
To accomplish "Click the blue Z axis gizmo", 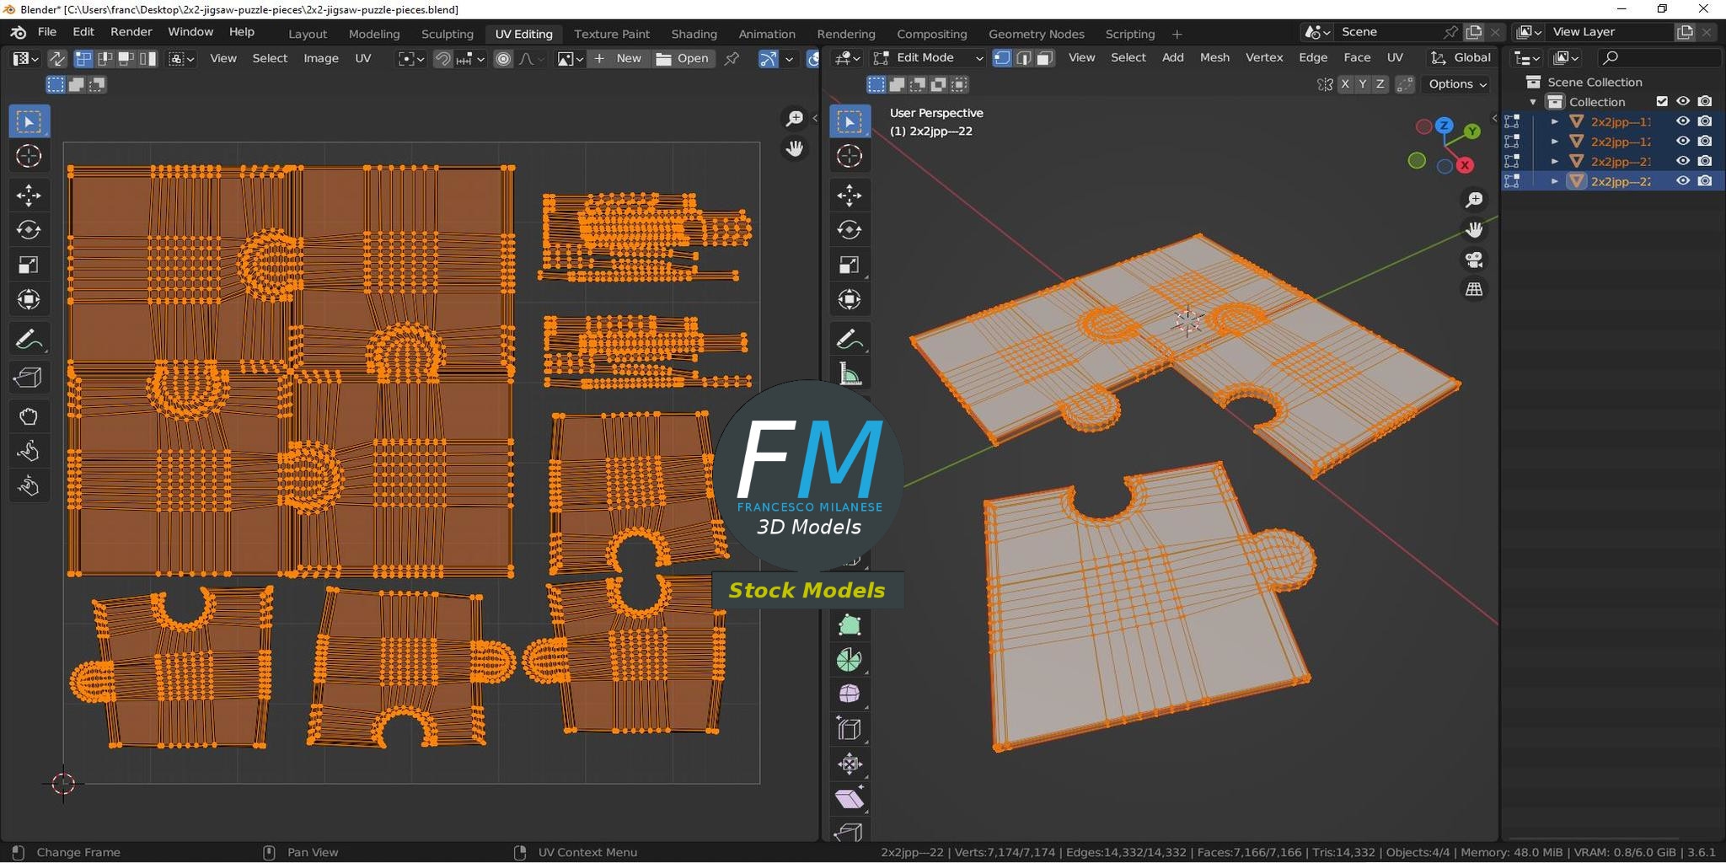I will [x=1444, y=126].
